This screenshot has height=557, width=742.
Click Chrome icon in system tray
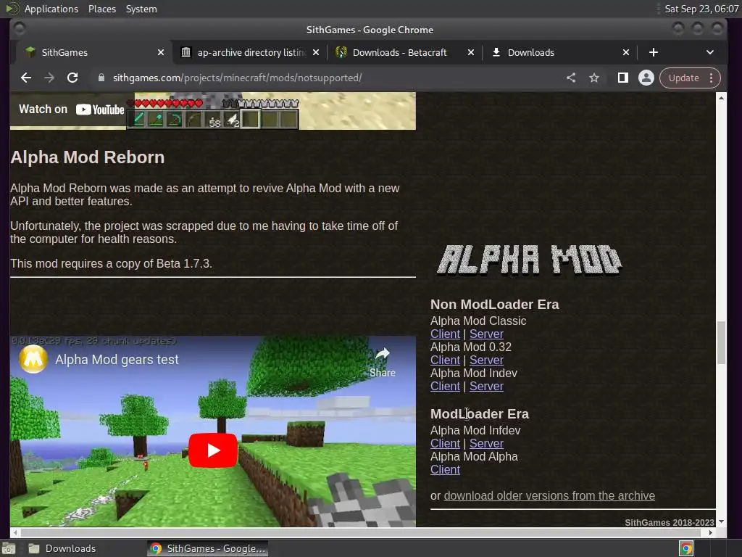tap(686, 548)
